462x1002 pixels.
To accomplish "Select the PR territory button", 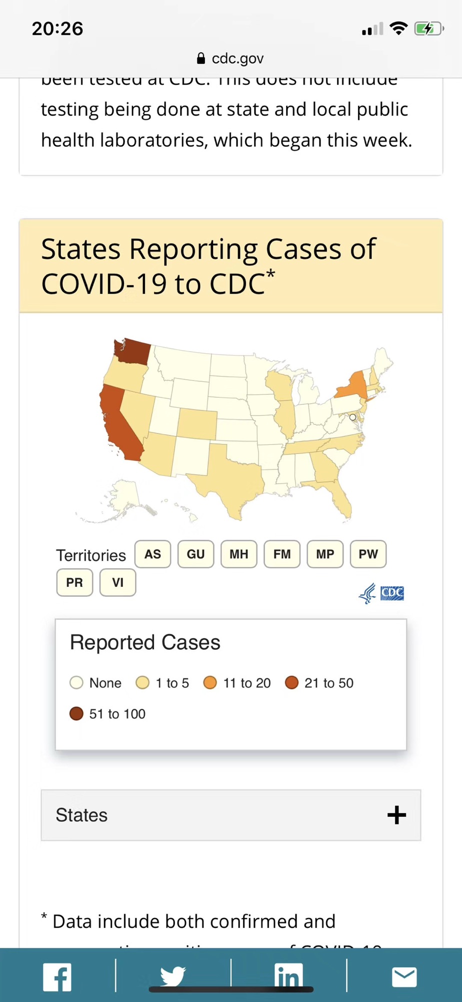I will [x=74, y=583].
